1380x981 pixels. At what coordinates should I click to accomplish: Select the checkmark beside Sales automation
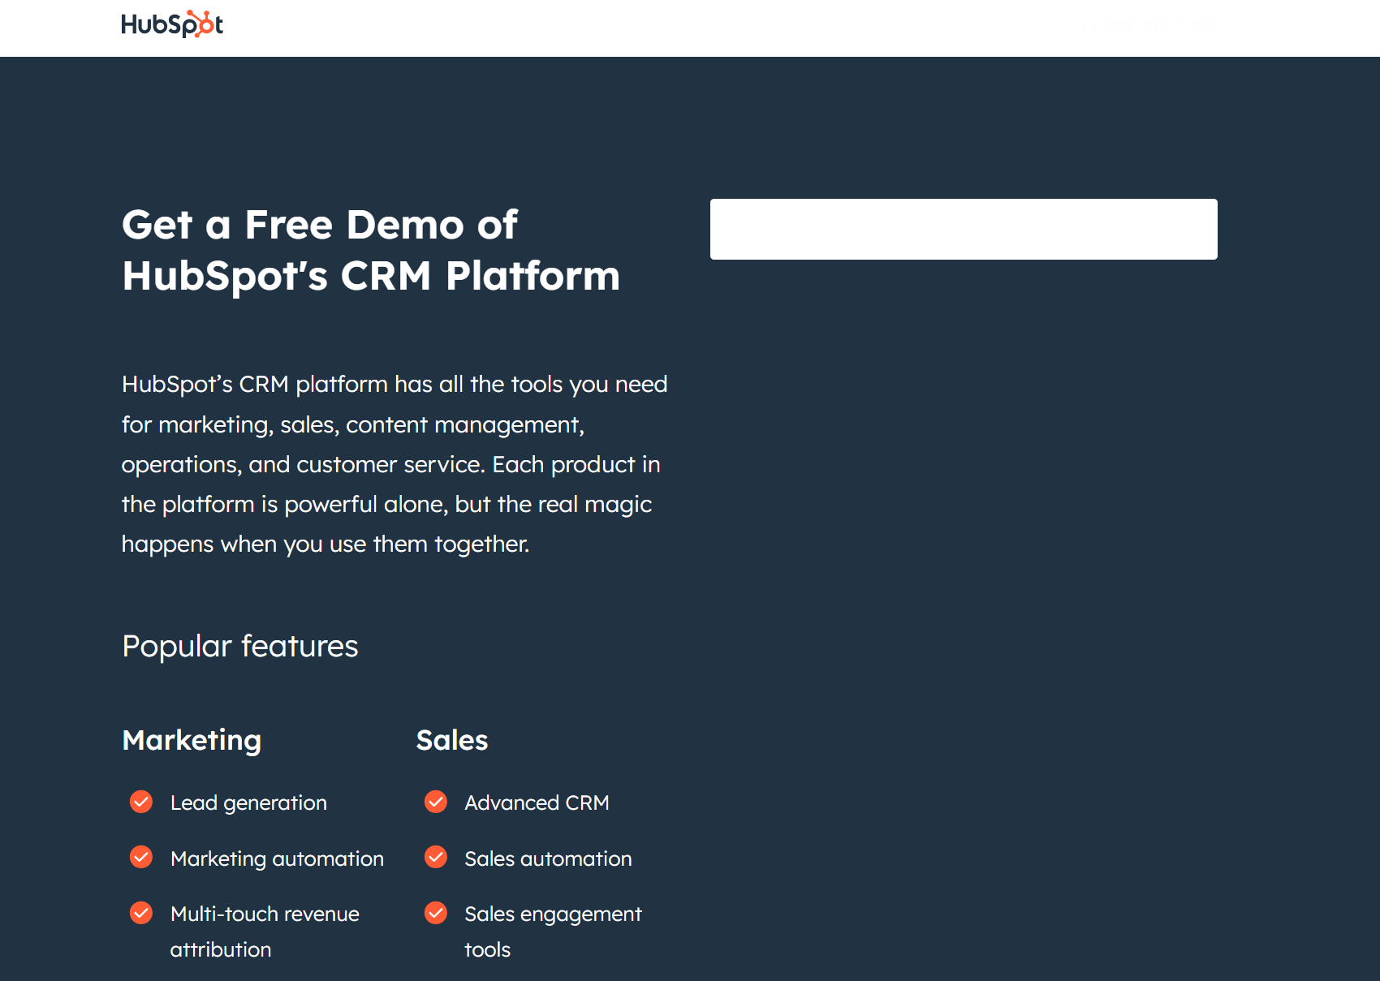436,858
